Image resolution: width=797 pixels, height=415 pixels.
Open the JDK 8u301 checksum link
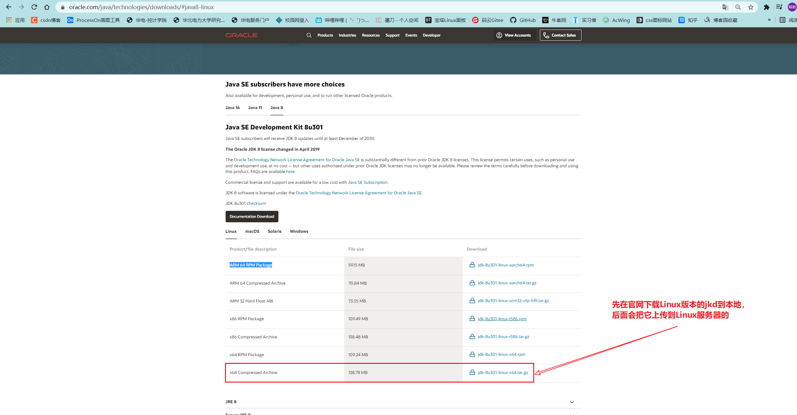pos(256,204)
